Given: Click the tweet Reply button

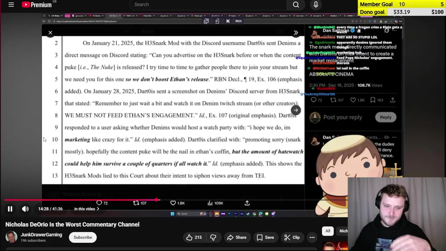Looking at the screenshot, I should point(386,117).
